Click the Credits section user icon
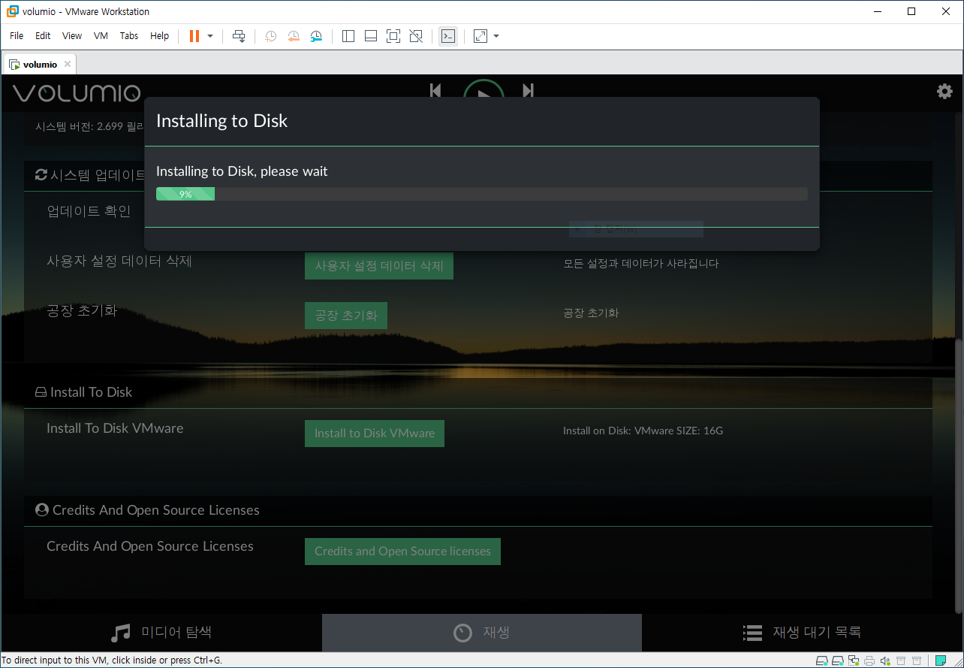Viewport: 964px width, 668px height. (x=42, y=510)
